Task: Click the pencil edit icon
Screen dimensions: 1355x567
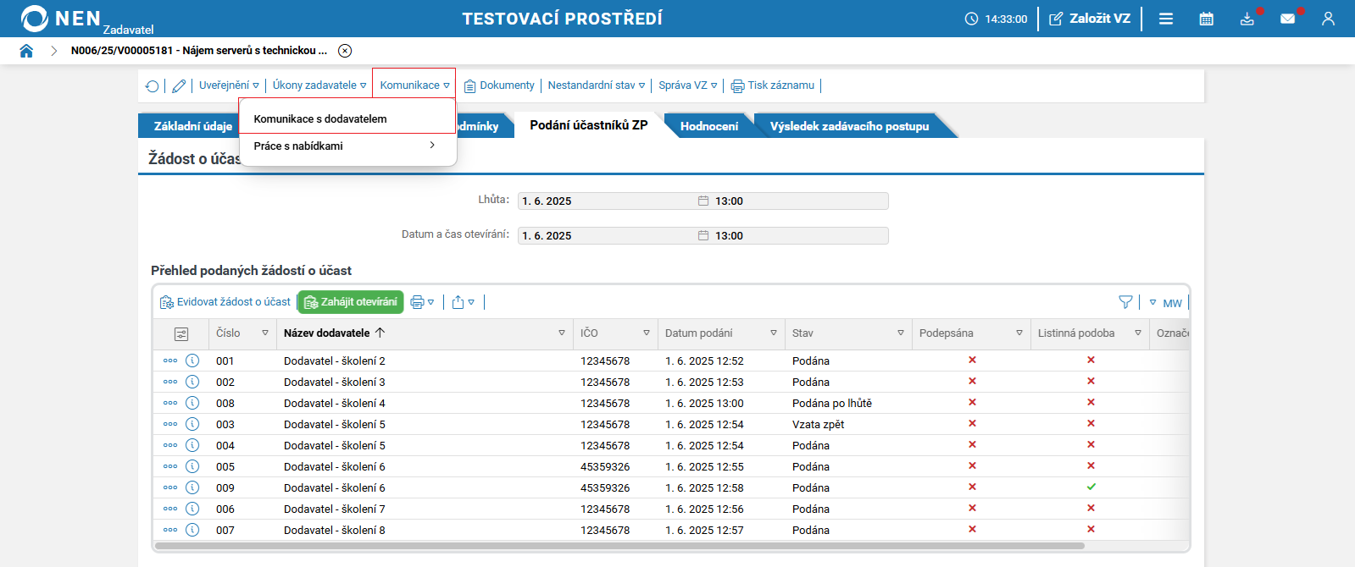Action: (179, 85)
